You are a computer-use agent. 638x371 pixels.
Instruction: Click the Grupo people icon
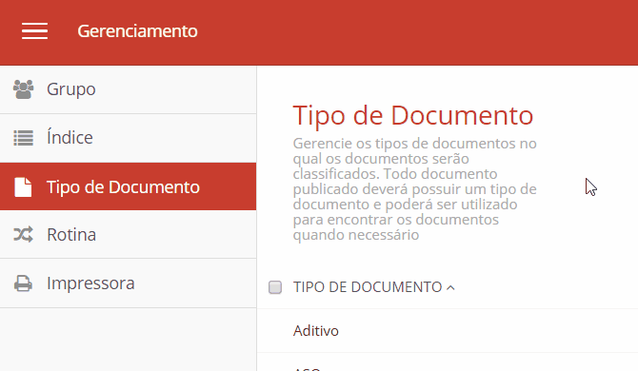click(x=23, y=89)
